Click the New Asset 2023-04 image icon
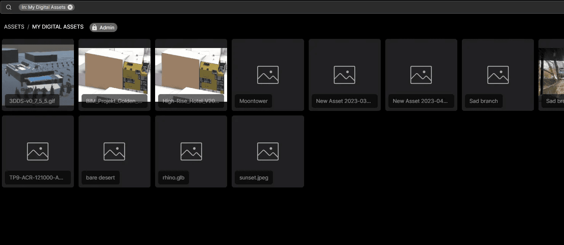This screenshot has width=564, height=245. click(421, 75)
